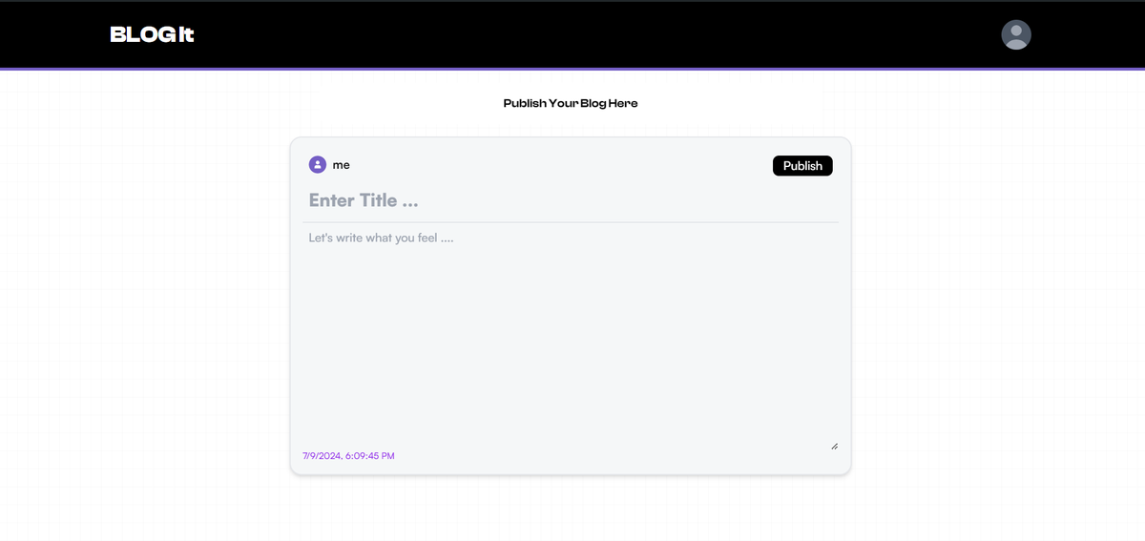Click the 7/9/2024, 6:09:45 PM timestamp
Screen dimensions: 1145x541
pos(348,456)
